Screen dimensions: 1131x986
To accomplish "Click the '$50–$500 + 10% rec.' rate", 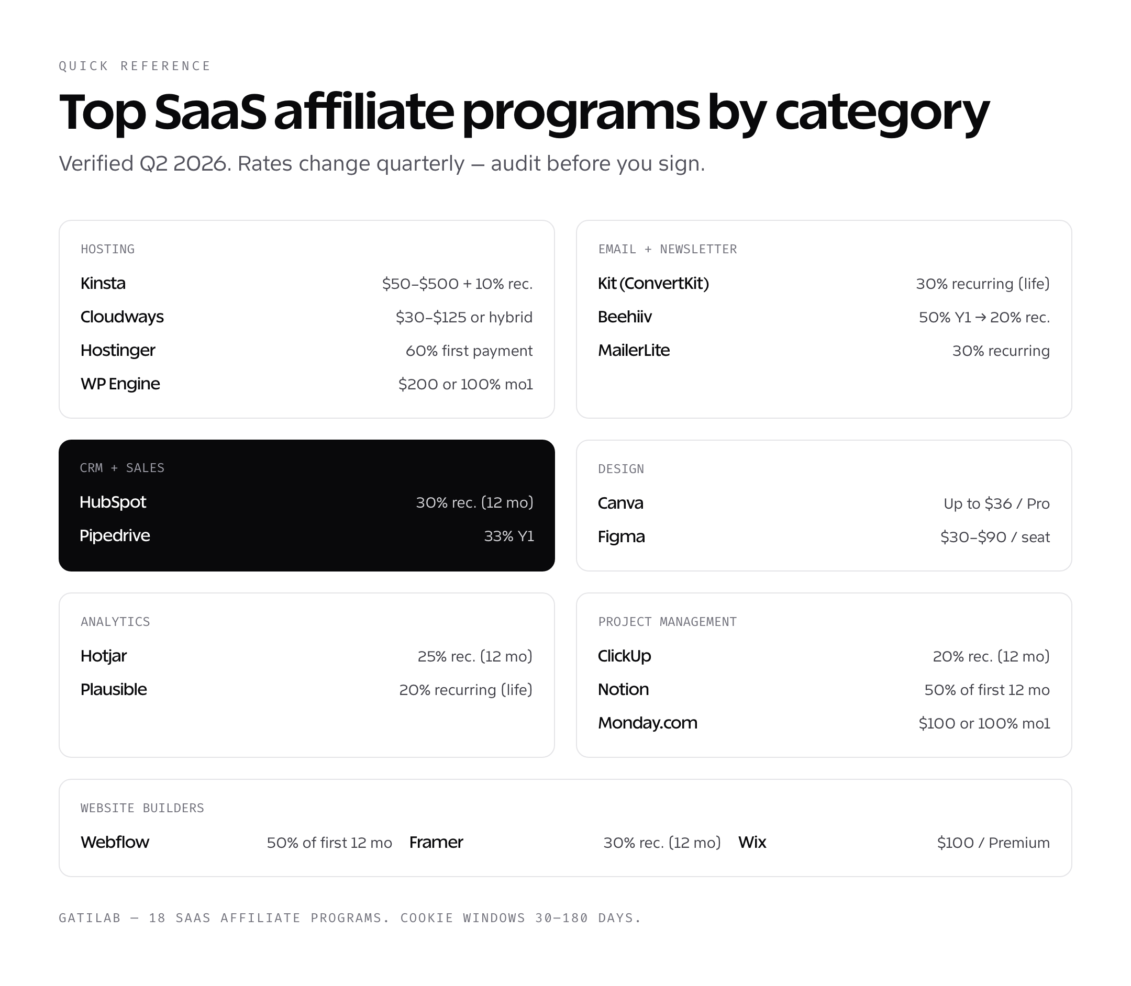I will point(457,284).
